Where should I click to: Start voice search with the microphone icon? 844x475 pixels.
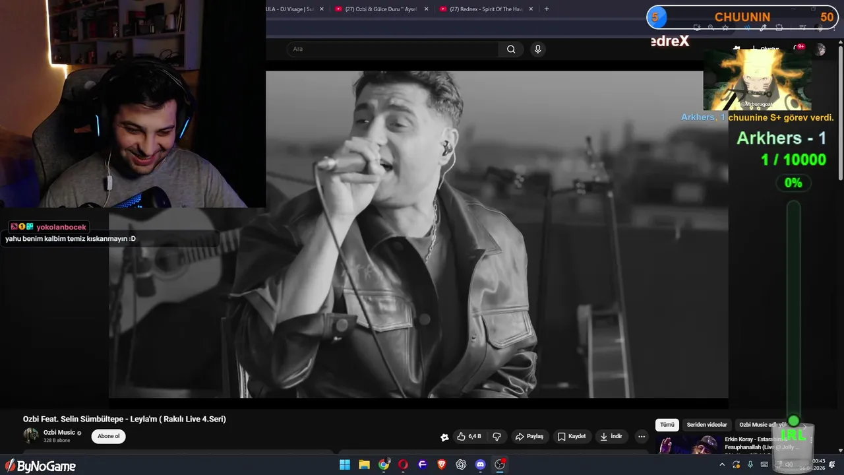(538, 49)
